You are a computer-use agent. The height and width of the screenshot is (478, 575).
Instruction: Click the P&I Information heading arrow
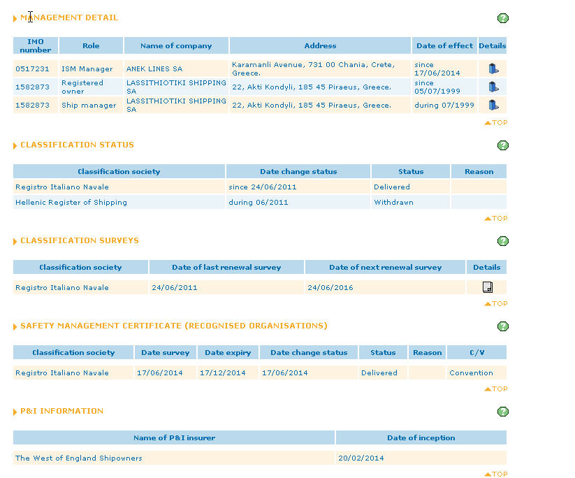tap(15, 412)
